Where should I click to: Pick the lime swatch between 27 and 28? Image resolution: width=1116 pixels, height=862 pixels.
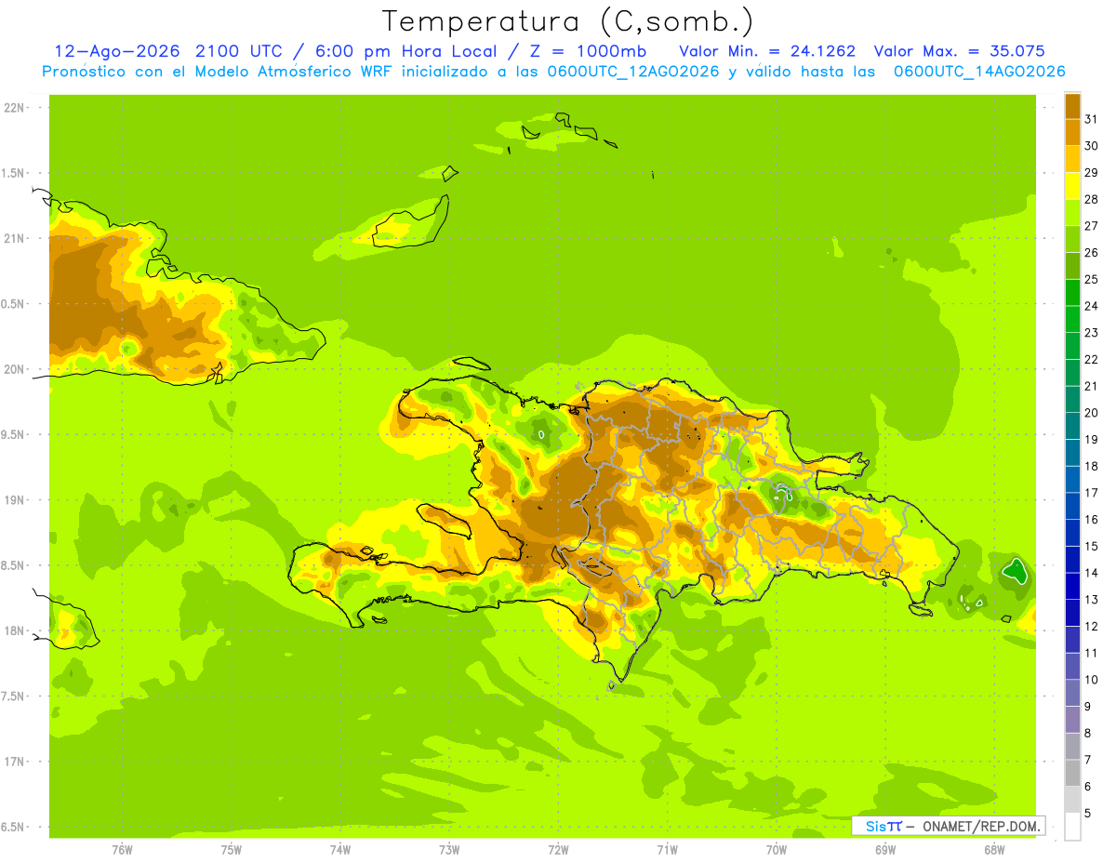click(1072, 212)
